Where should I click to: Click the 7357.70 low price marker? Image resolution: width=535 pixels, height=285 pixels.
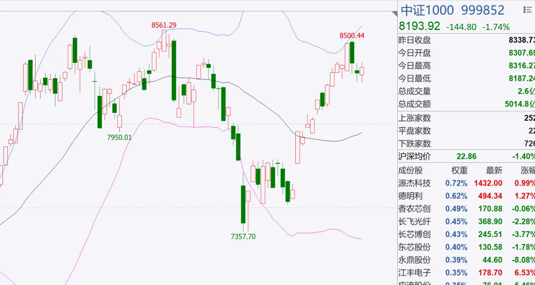click(243, 236)
